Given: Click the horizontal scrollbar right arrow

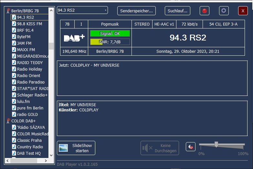Looking at the screenshot, I should [x=46, y=161].
